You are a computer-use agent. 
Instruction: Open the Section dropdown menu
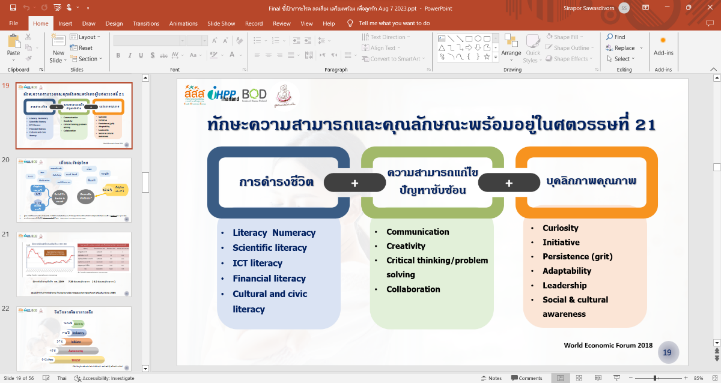[89, 59]
